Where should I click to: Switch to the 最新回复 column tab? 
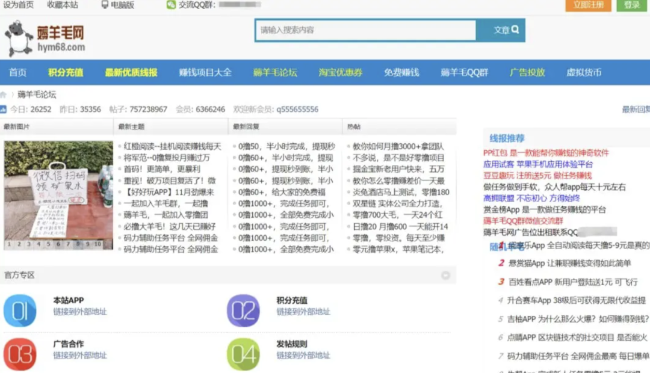click(x=243, y=127)
